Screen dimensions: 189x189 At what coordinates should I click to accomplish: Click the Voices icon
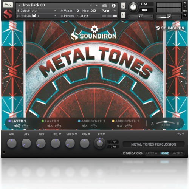click(x=62, y=11)
